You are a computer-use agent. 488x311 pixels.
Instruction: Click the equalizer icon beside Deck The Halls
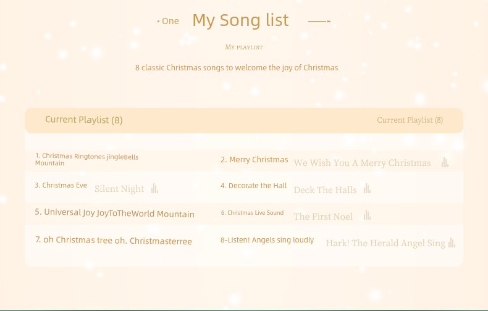[367, 189]
